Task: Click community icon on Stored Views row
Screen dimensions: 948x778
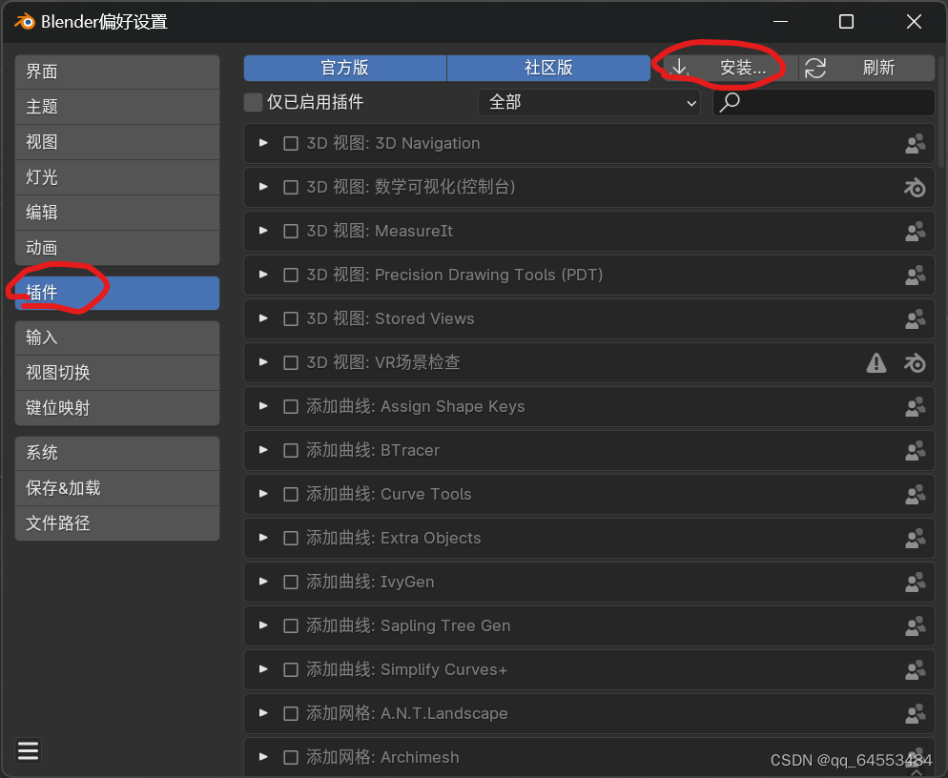Action: pos(915,318)
